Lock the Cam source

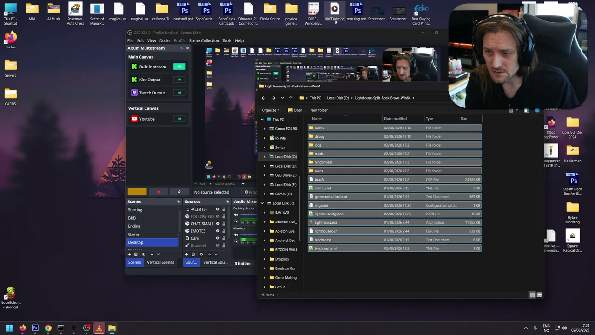[x=224, y=238]
